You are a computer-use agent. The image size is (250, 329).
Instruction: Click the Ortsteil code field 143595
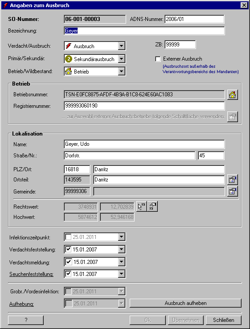[77, 180]
